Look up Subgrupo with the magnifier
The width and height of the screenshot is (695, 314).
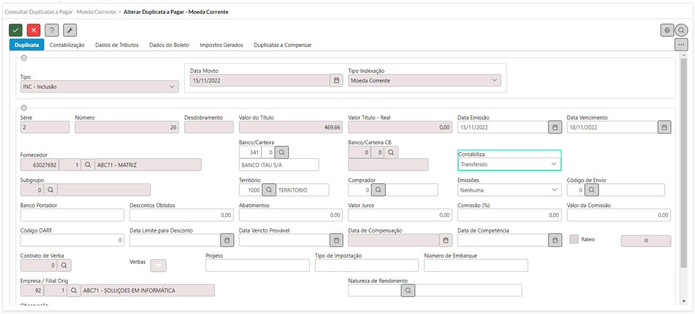point(51,189)
